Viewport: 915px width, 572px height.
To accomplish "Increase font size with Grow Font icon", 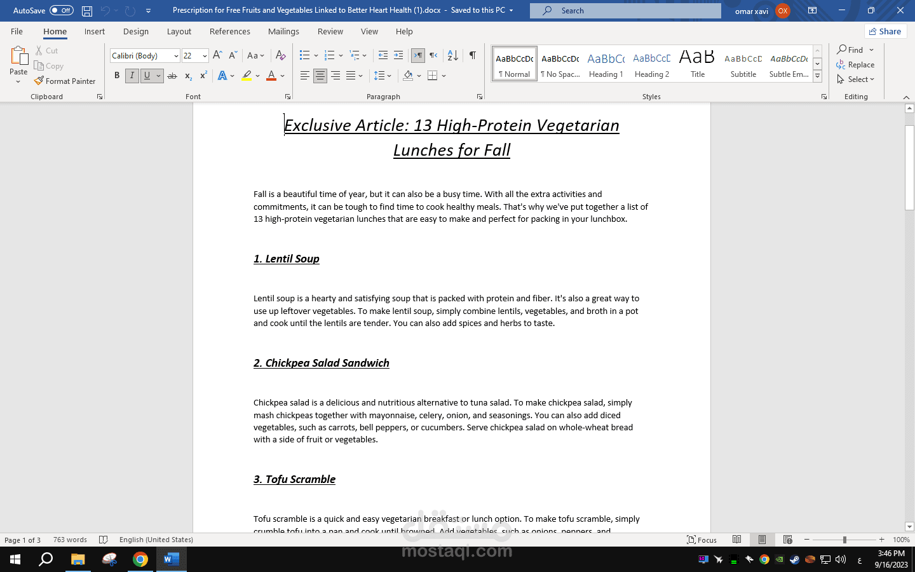I will point(217,55).
